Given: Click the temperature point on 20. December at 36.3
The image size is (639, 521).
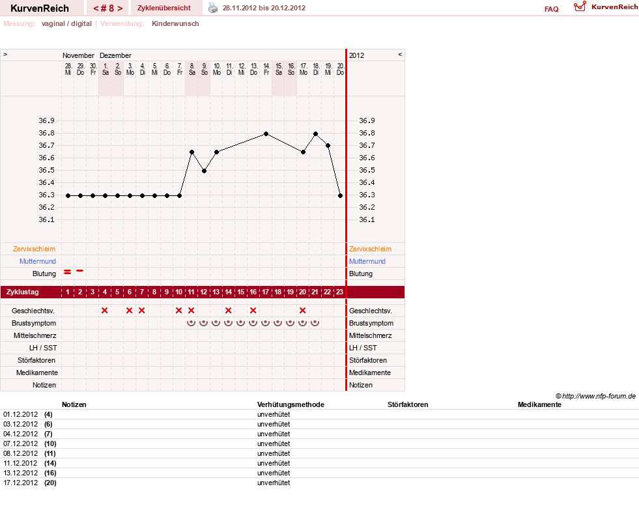Looking at the screenshot, I should 340,195.
